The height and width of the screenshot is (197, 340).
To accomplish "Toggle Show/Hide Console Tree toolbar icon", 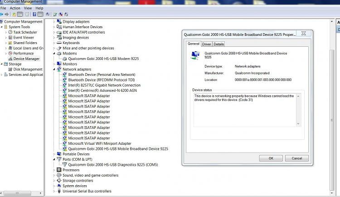I will click(20, 15).
